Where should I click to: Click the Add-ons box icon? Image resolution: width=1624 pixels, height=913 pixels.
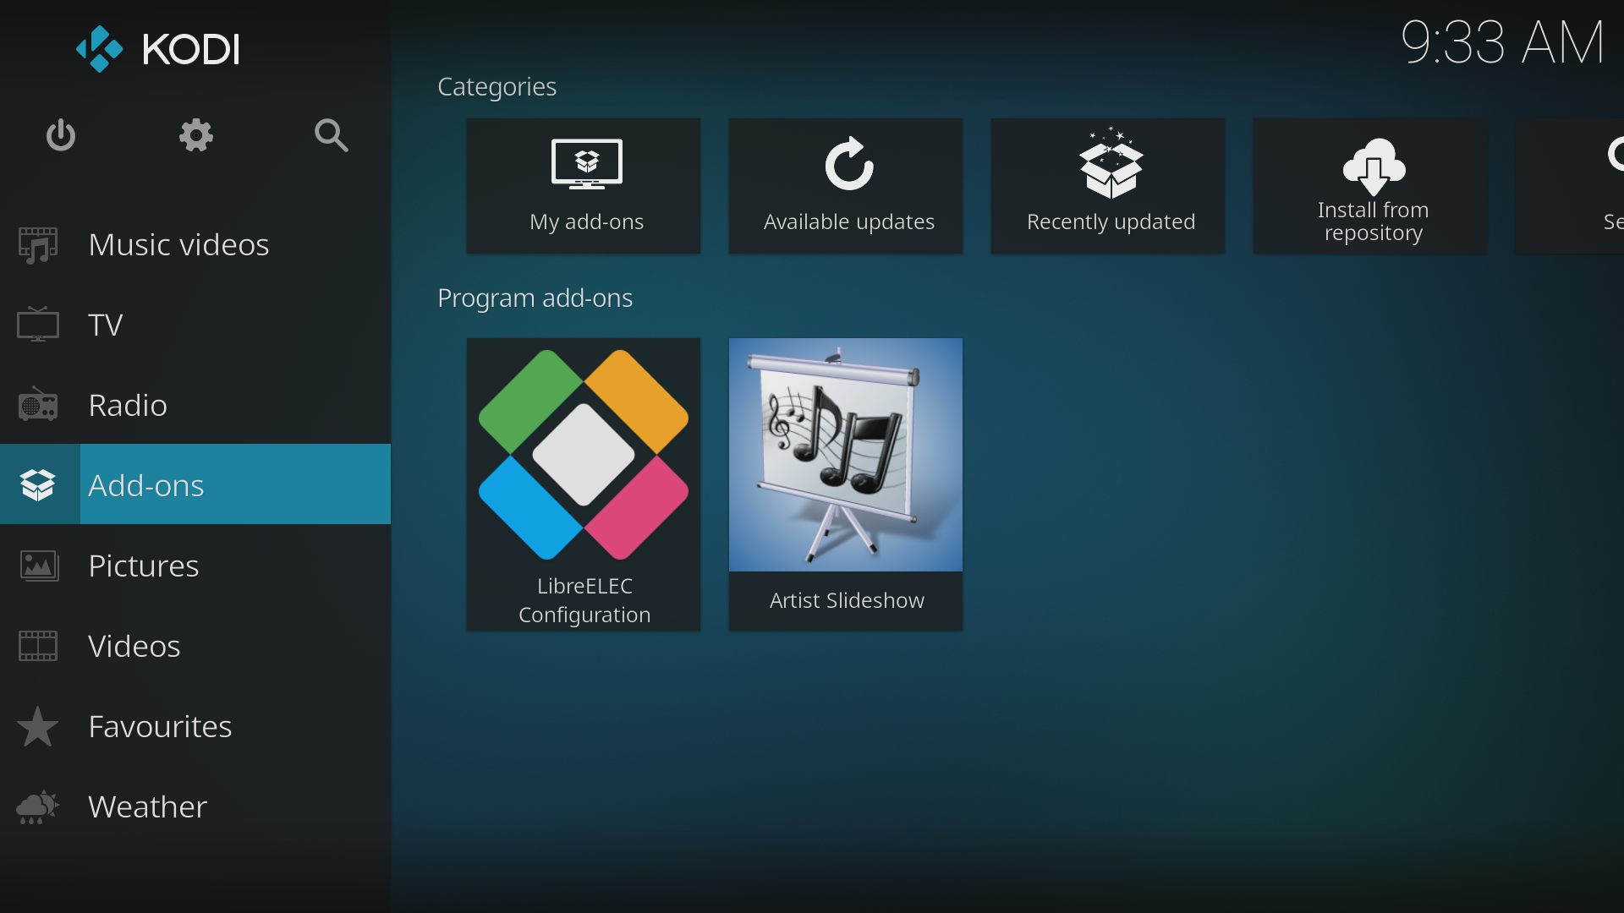pyautogui.click(x=38, y=485)
